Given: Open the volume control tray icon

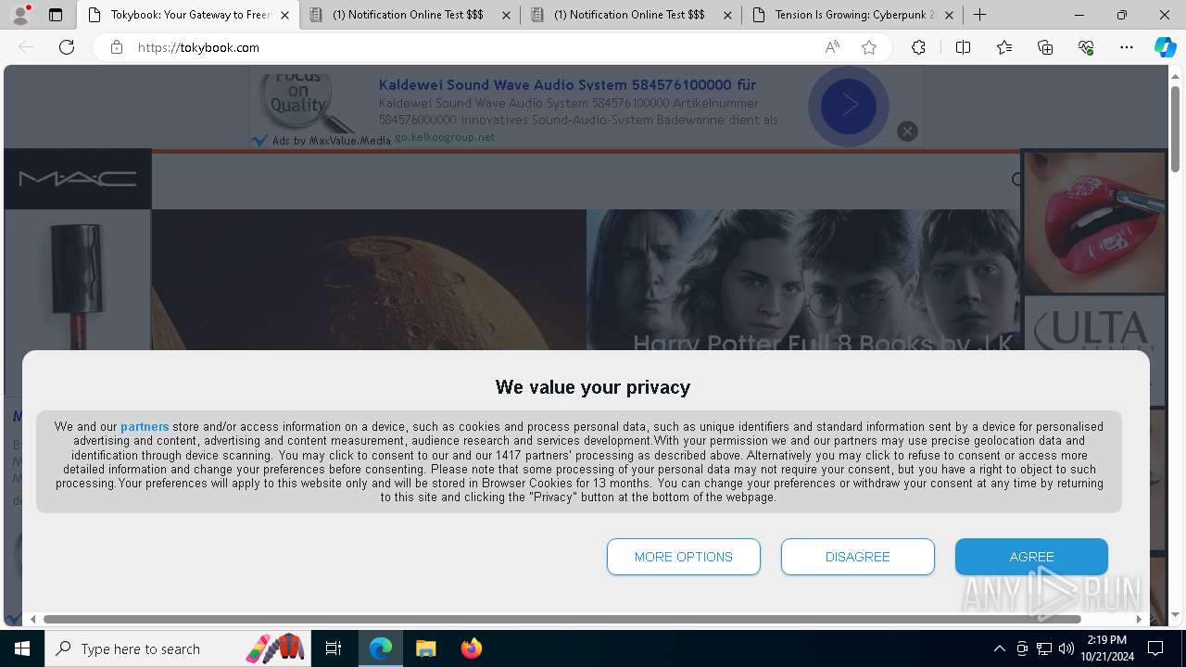Looking at the screenshot, I should [x=1066, y=648].
